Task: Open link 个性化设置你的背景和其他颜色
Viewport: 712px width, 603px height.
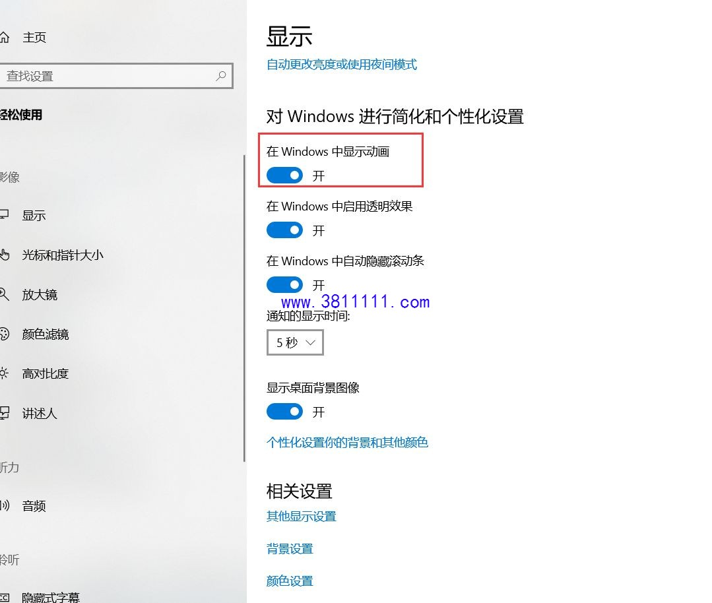Action: click(347, 442)
